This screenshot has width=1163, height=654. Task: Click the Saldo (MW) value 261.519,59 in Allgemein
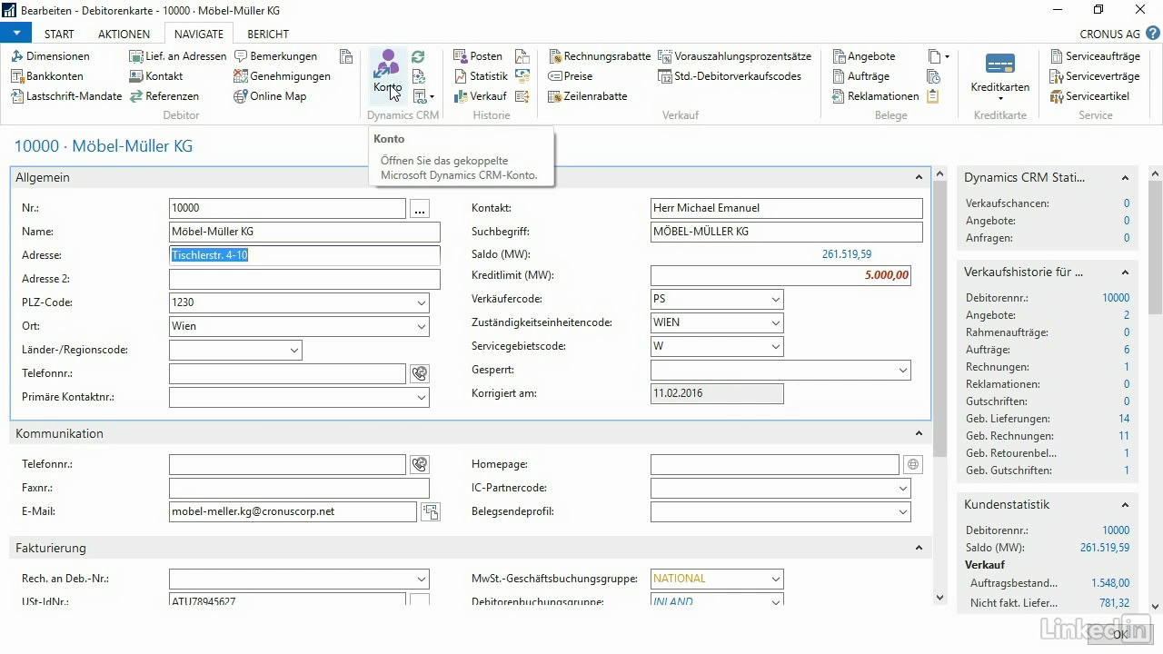tap(846, 254)
